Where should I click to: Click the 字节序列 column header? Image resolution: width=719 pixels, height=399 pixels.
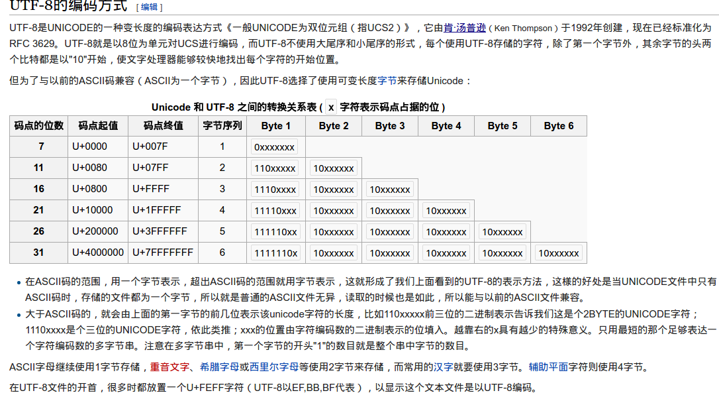222,126
